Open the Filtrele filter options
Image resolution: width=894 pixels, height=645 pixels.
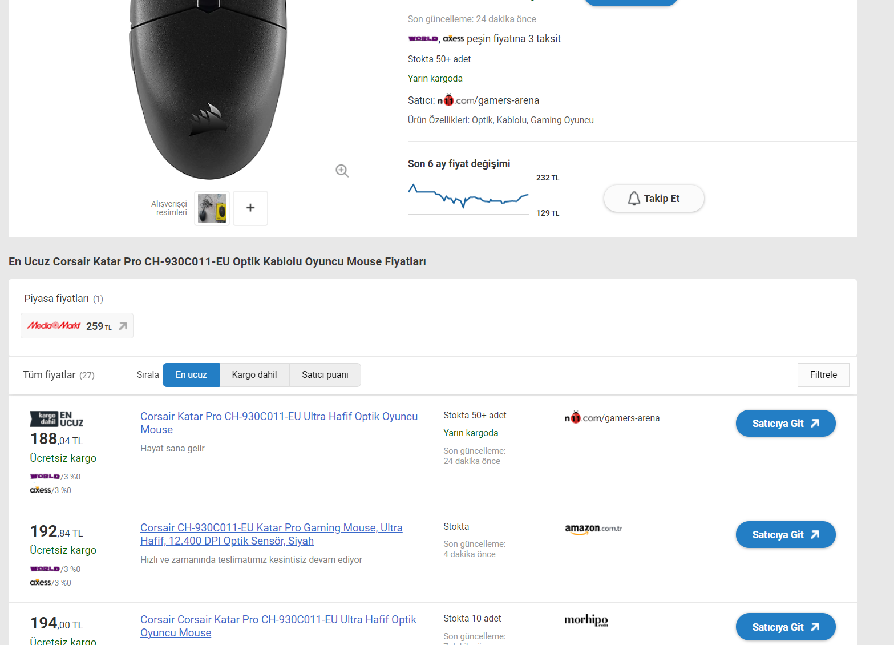tap(823, 375)
